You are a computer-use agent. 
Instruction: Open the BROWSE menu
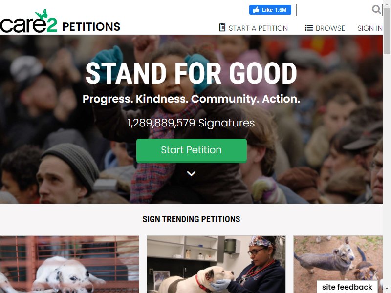click(325, 28)
